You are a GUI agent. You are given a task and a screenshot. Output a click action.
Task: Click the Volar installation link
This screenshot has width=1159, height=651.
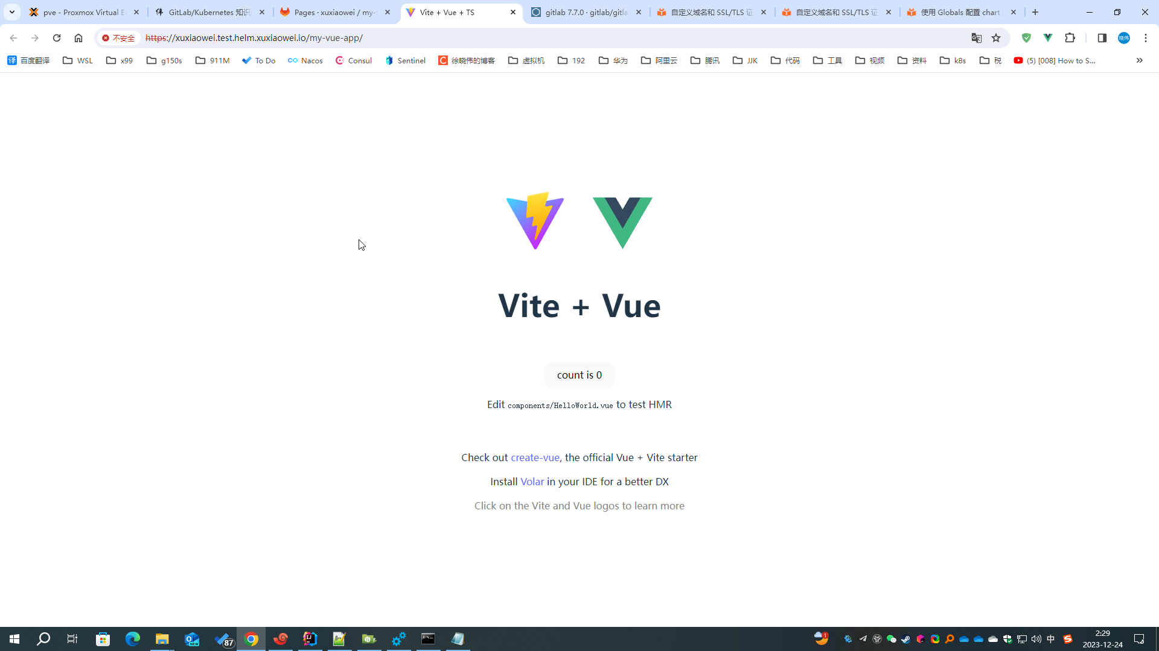pos(532,481)
